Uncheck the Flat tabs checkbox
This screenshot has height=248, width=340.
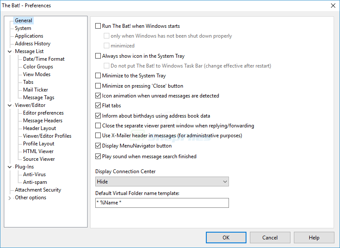(x=98, y=106)
